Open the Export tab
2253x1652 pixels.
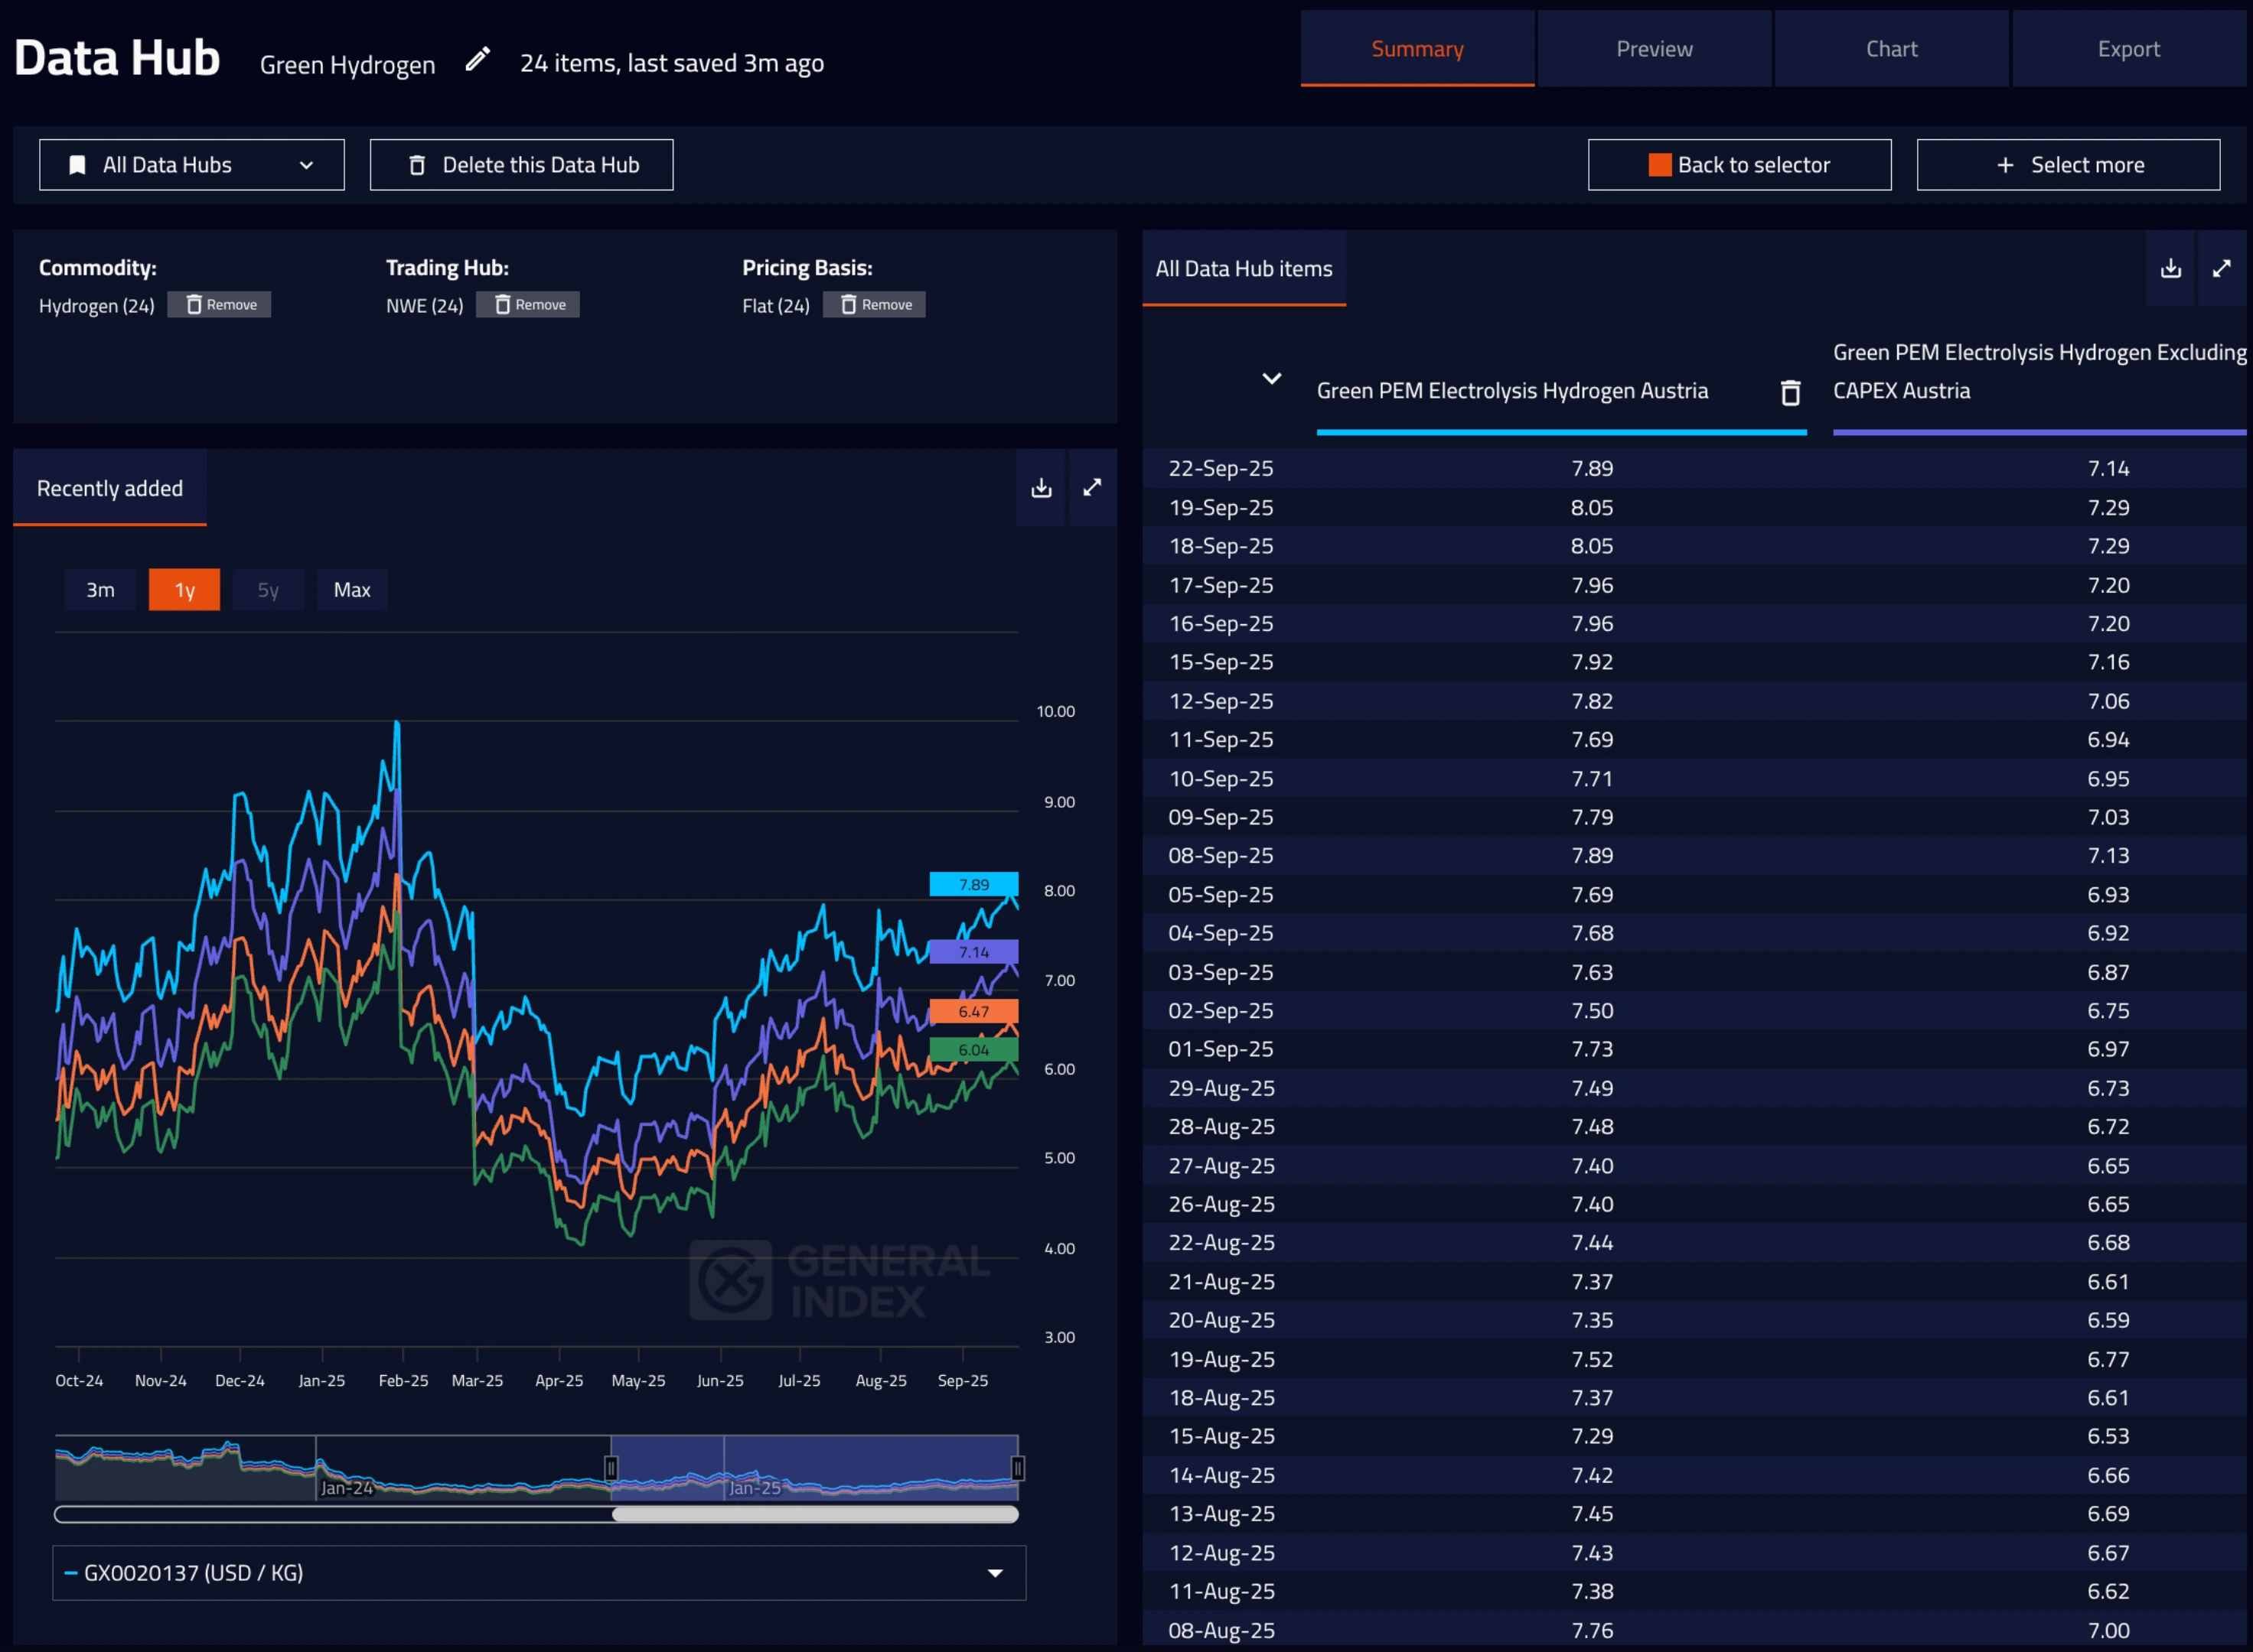tap(2128, 49)
